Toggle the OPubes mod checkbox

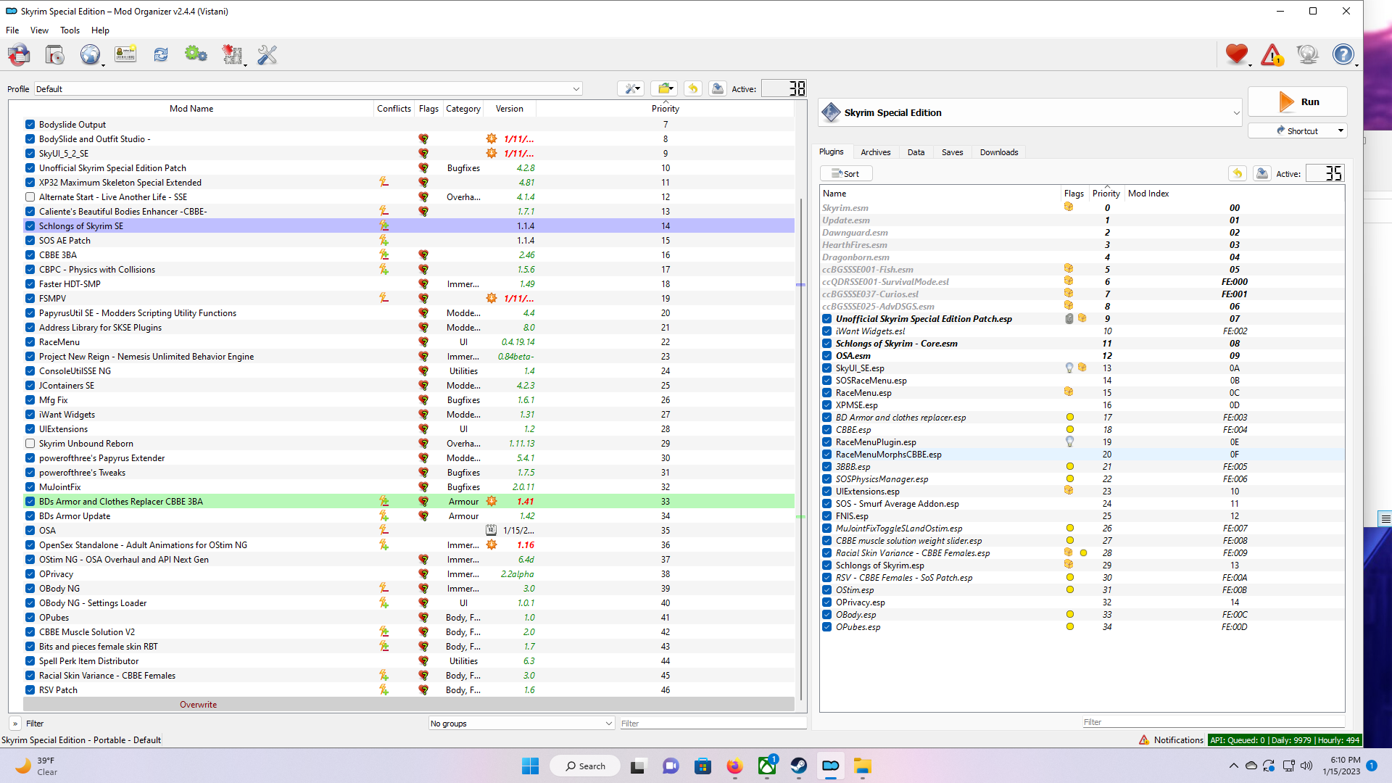[x=30, y=618]
